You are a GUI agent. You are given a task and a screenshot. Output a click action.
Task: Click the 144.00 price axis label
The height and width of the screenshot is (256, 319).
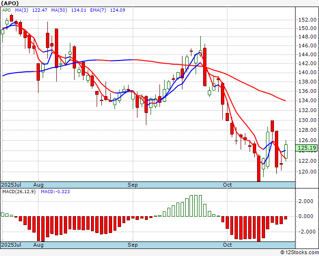coord(307,54)
